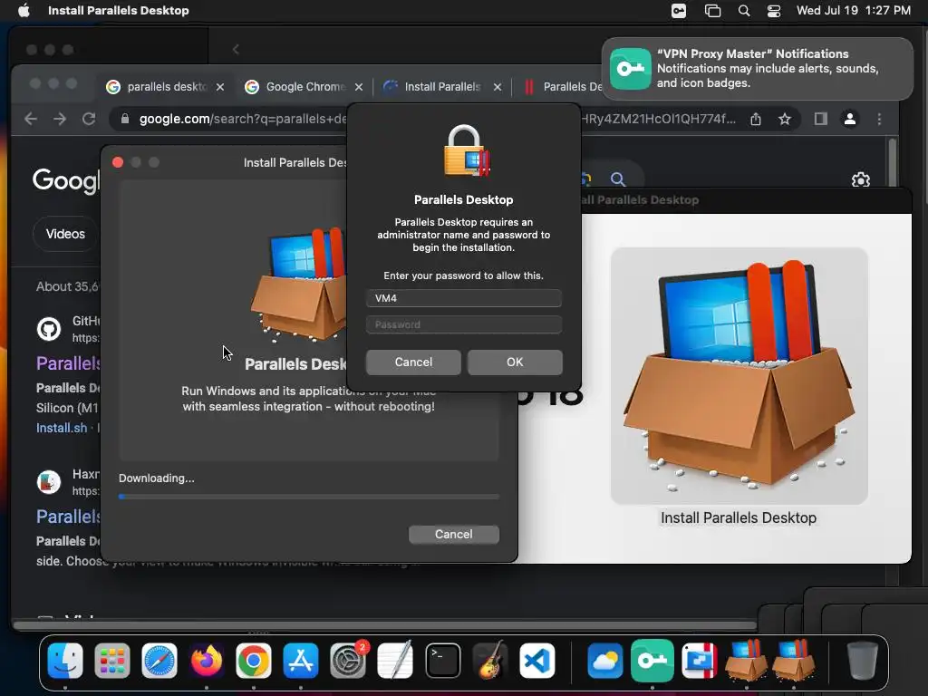Open Google Chrome from the Dock

click(x=254, y=661)
